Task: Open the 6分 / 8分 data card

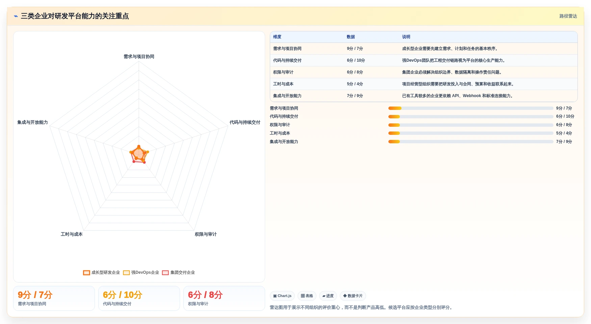Action: pos(224,298)
